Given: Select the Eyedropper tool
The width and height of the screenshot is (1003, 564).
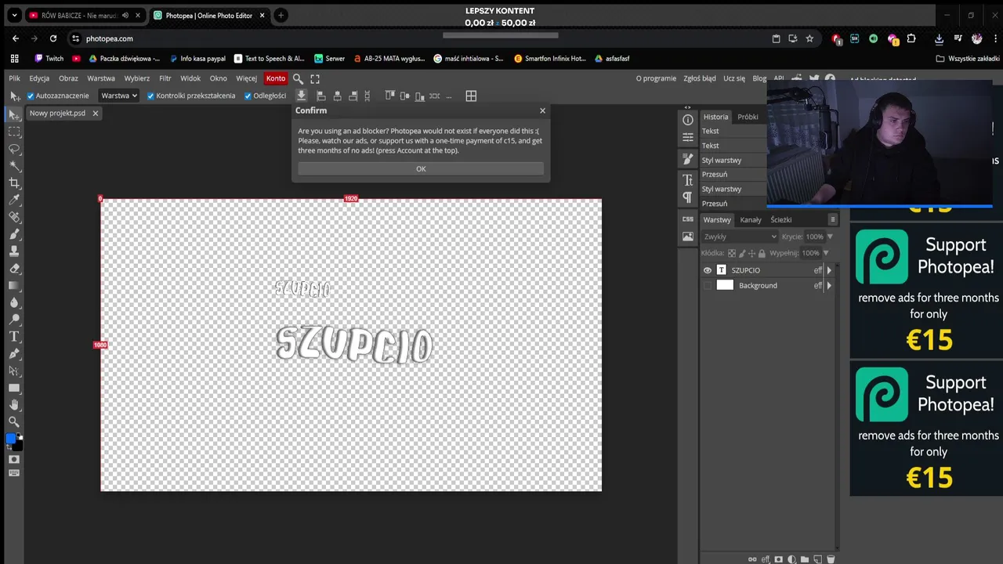Looking at the screenshot, I should (14, 201).
